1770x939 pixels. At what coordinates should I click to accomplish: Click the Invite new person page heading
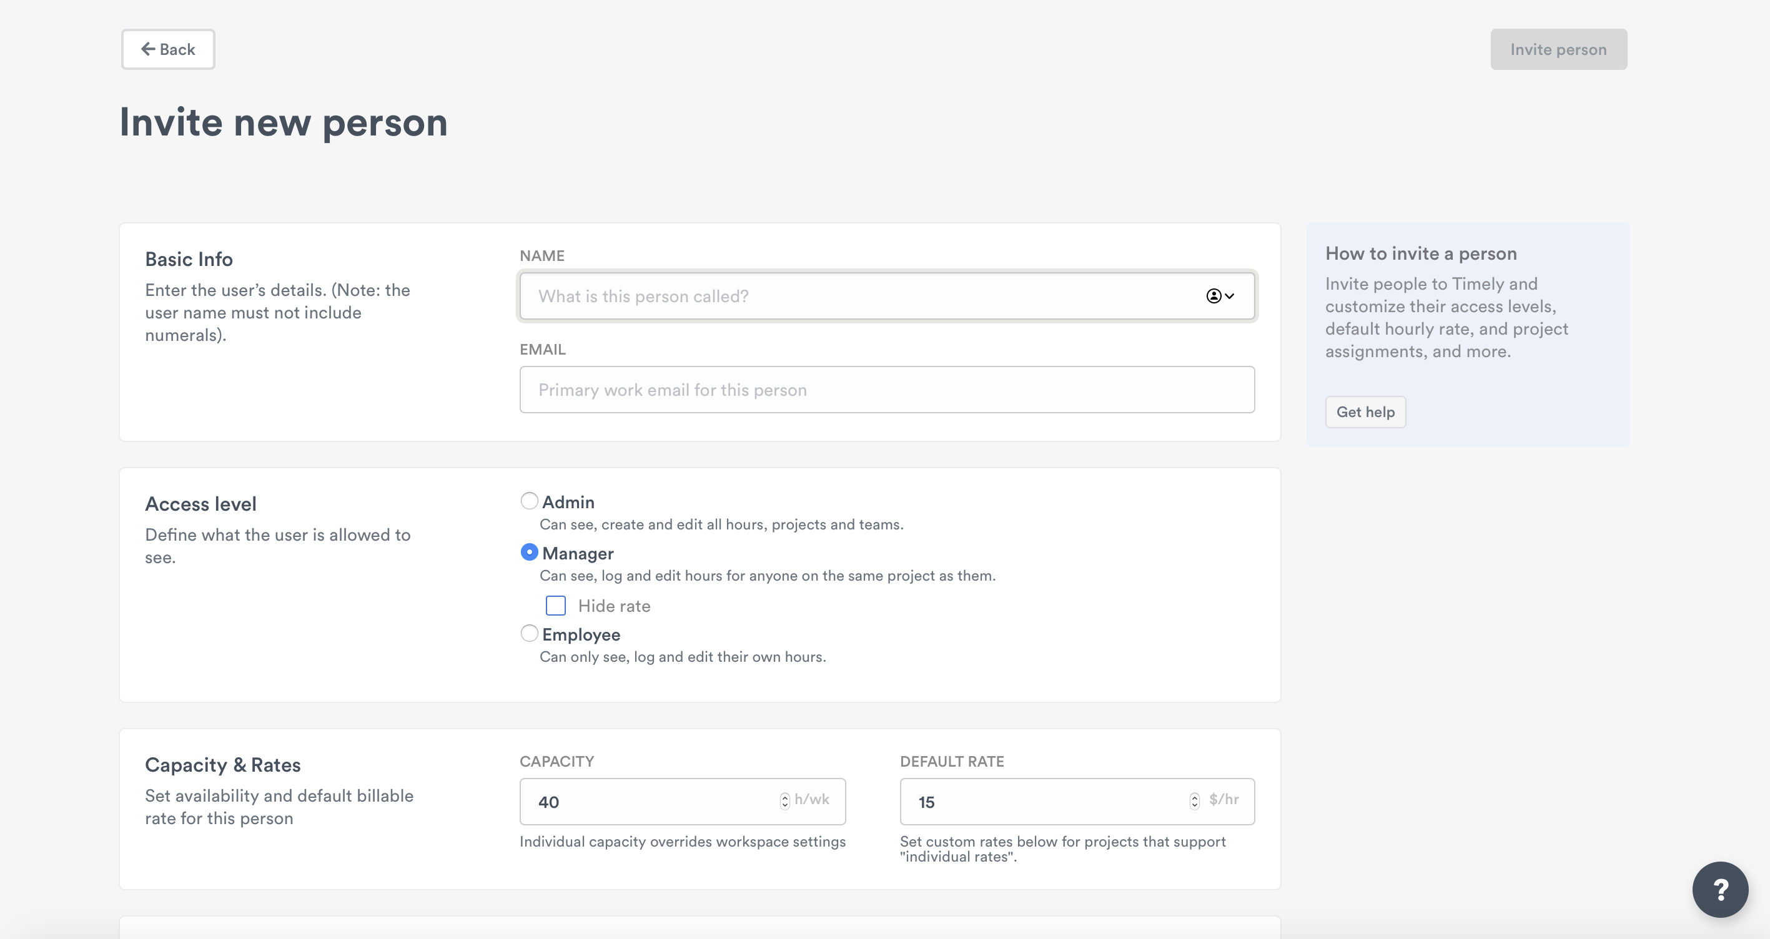(283, 122)
